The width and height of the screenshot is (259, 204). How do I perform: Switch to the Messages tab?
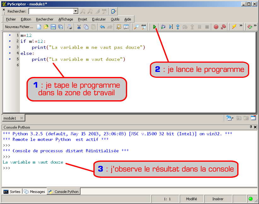tap(35, 192)
